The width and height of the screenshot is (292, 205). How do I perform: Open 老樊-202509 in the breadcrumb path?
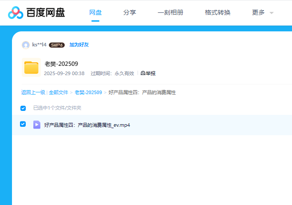pos(88,93)
